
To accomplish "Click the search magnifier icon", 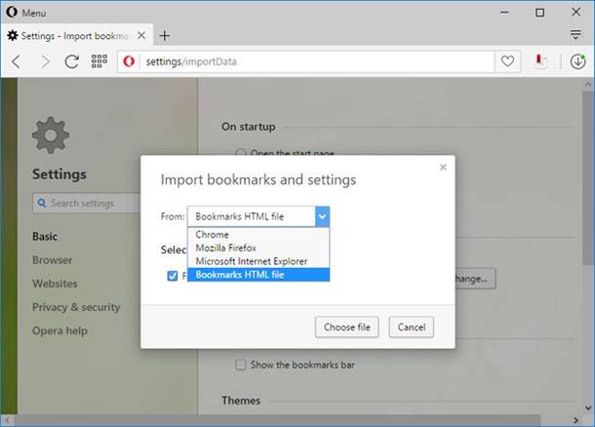I will point(42,203).
